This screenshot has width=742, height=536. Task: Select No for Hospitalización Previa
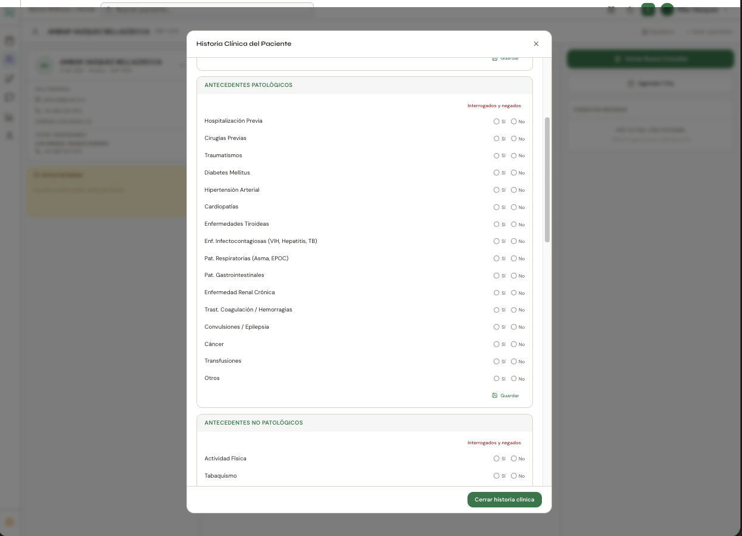[x=513, y=121]
